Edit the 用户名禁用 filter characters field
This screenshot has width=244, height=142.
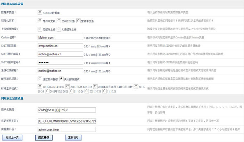point(67,110)
